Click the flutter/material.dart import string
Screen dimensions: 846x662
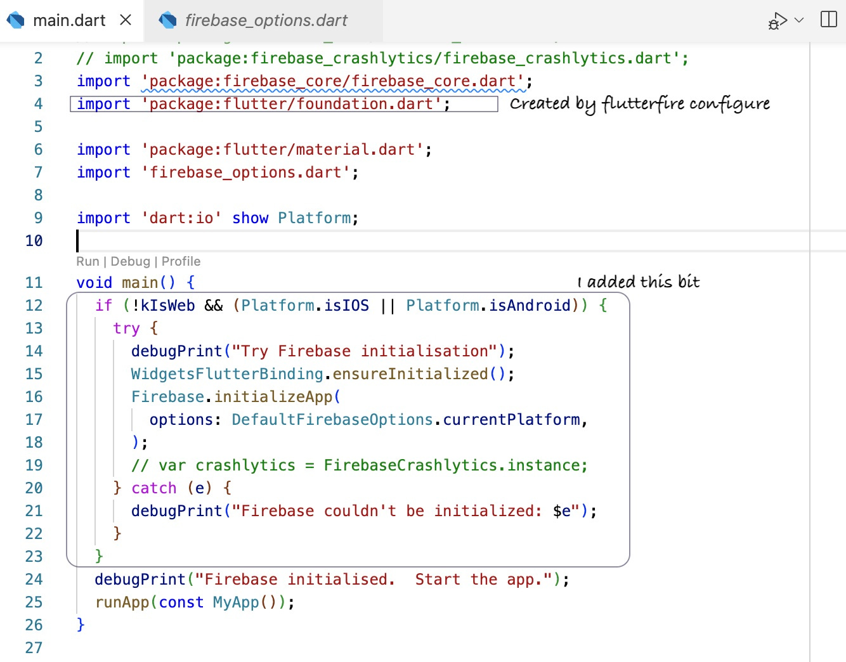tap(282, 150)
